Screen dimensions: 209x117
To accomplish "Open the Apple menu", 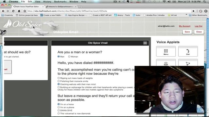I will [4, 2].
